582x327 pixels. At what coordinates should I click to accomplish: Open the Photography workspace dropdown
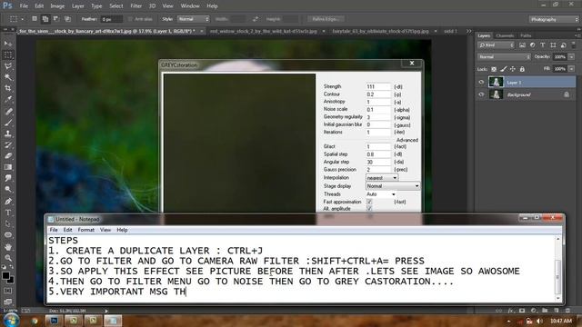(x=554, y=19)
